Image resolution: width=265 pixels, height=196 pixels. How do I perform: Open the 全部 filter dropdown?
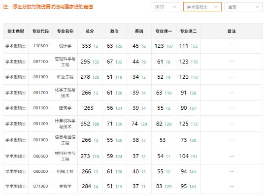point(243,7)
